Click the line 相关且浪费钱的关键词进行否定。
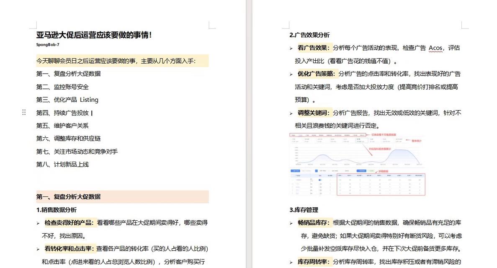Viewport: 497px width, 268px height. point(337,126)
